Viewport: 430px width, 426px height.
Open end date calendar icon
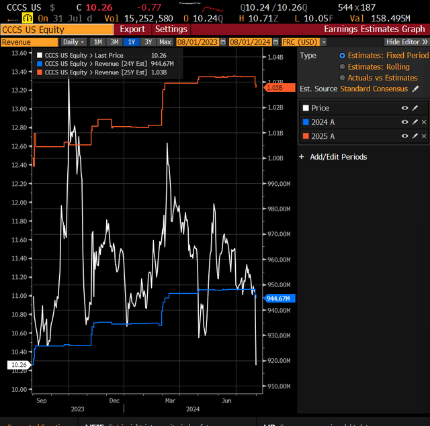(x=276, y=42)
